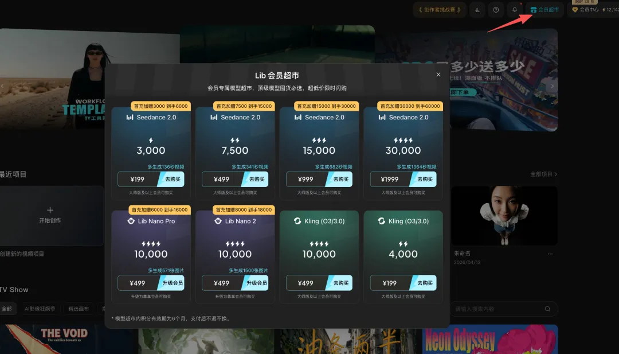Click the double lightning icon above 7,500
The height and width of the screenshot is (354, 619).
(235, 140)
